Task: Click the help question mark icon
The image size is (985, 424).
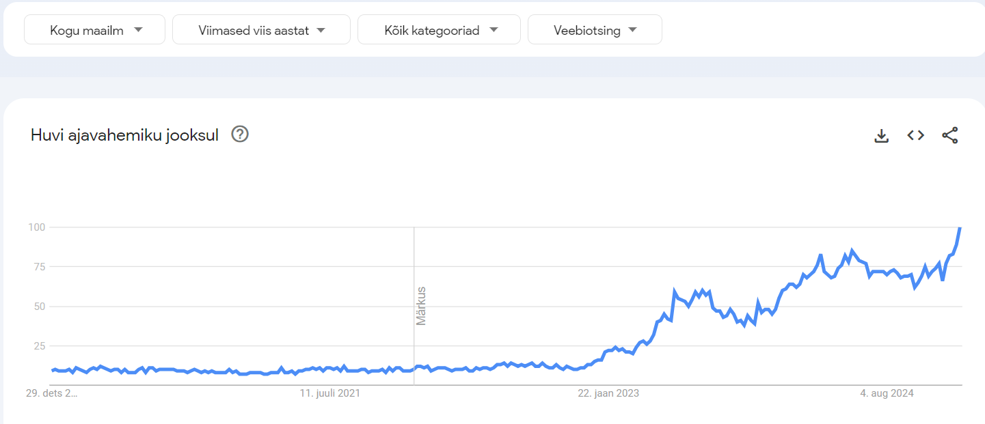Action: [240, 135]
